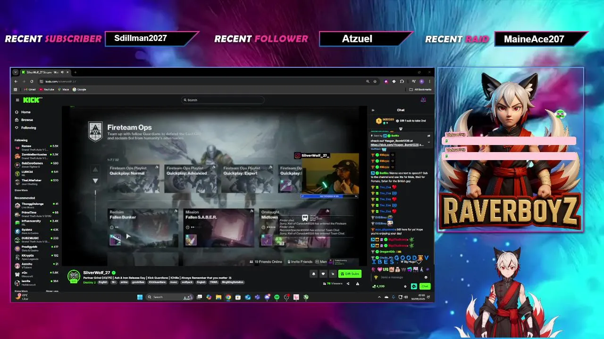Go back in Chrome browser
The image size is (604, 339).
(x=16, y=81)
